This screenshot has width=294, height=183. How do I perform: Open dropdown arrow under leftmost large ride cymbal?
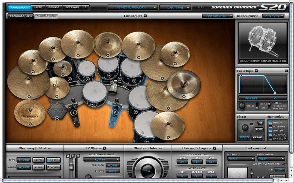(29, 97)
